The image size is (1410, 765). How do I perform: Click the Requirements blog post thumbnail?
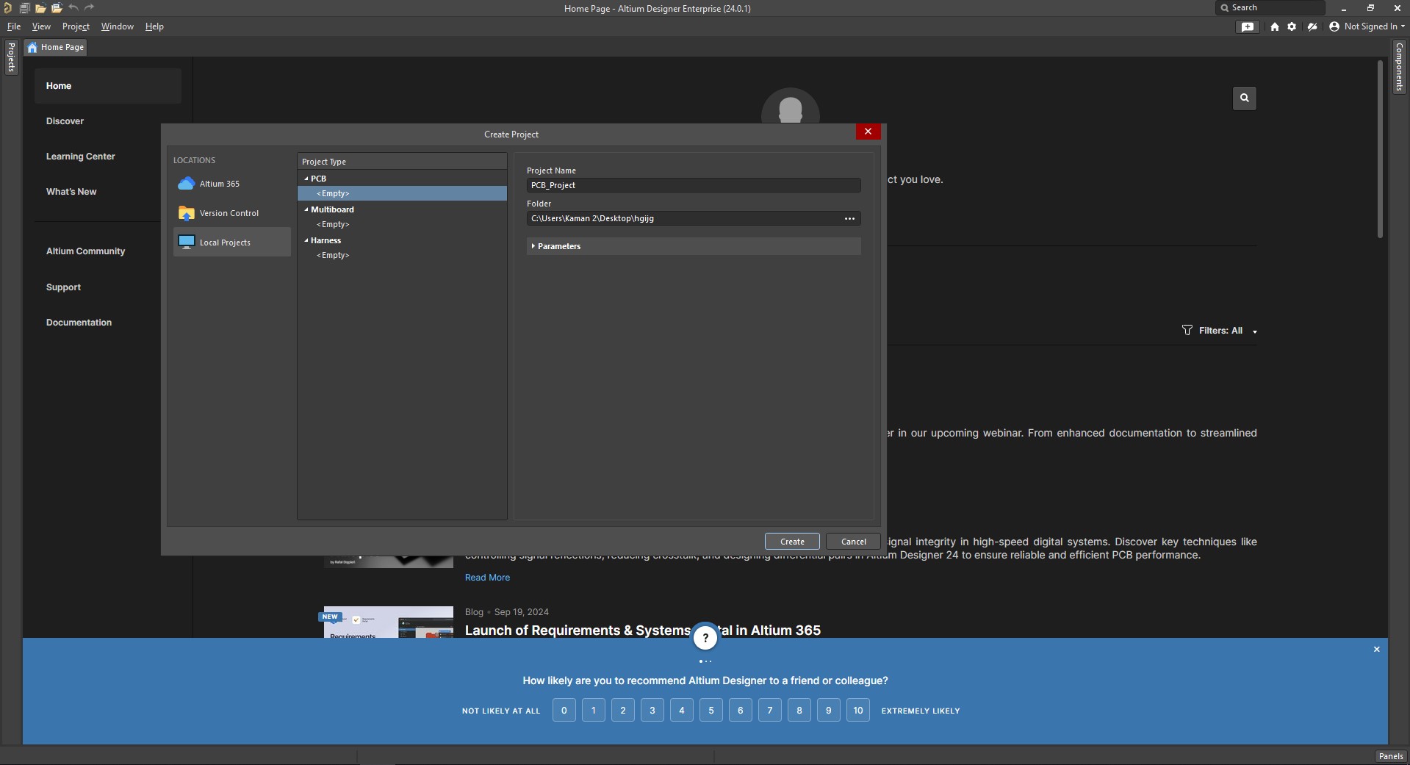pos(389,622)
